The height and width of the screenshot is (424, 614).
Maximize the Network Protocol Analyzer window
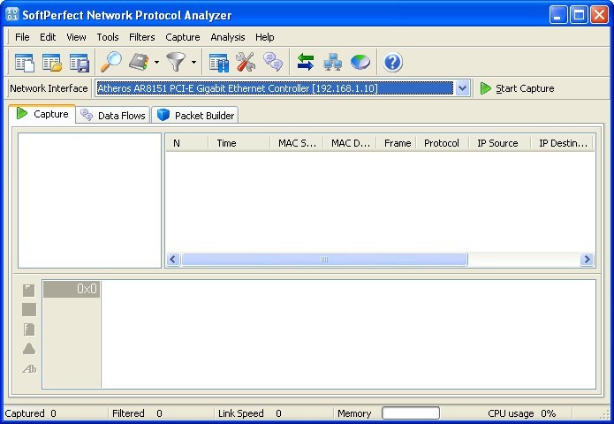pos(579,15)
